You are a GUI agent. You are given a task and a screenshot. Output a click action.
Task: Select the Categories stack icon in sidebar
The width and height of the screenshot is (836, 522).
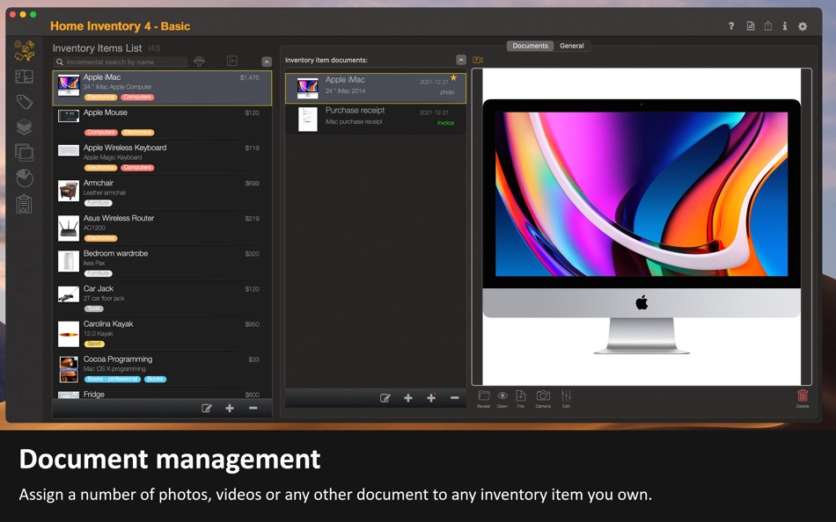[x=25, y=126]
